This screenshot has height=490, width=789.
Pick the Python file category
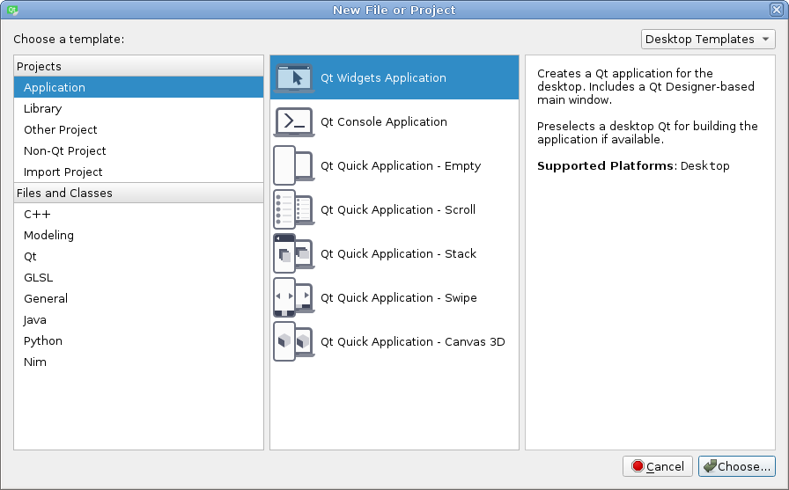(x=42, y=341)
